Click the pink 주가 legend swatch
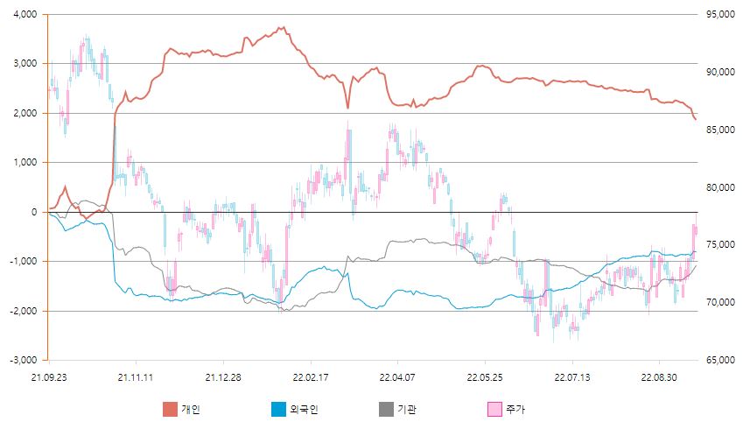Screen dimensions: 750x429 [494, 409]
